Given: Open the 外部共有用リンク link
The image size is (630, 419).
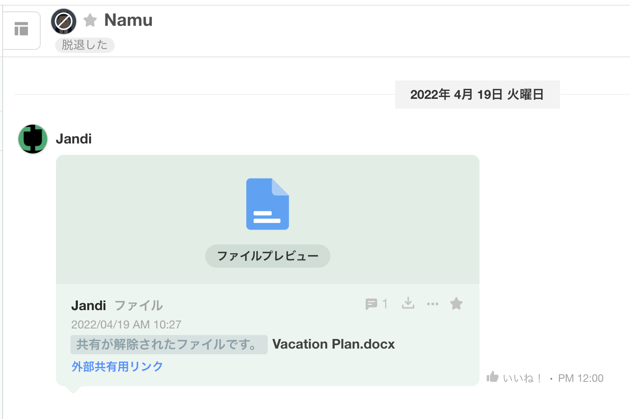Looking at the screenshot, I should click(x=117, y=367).
